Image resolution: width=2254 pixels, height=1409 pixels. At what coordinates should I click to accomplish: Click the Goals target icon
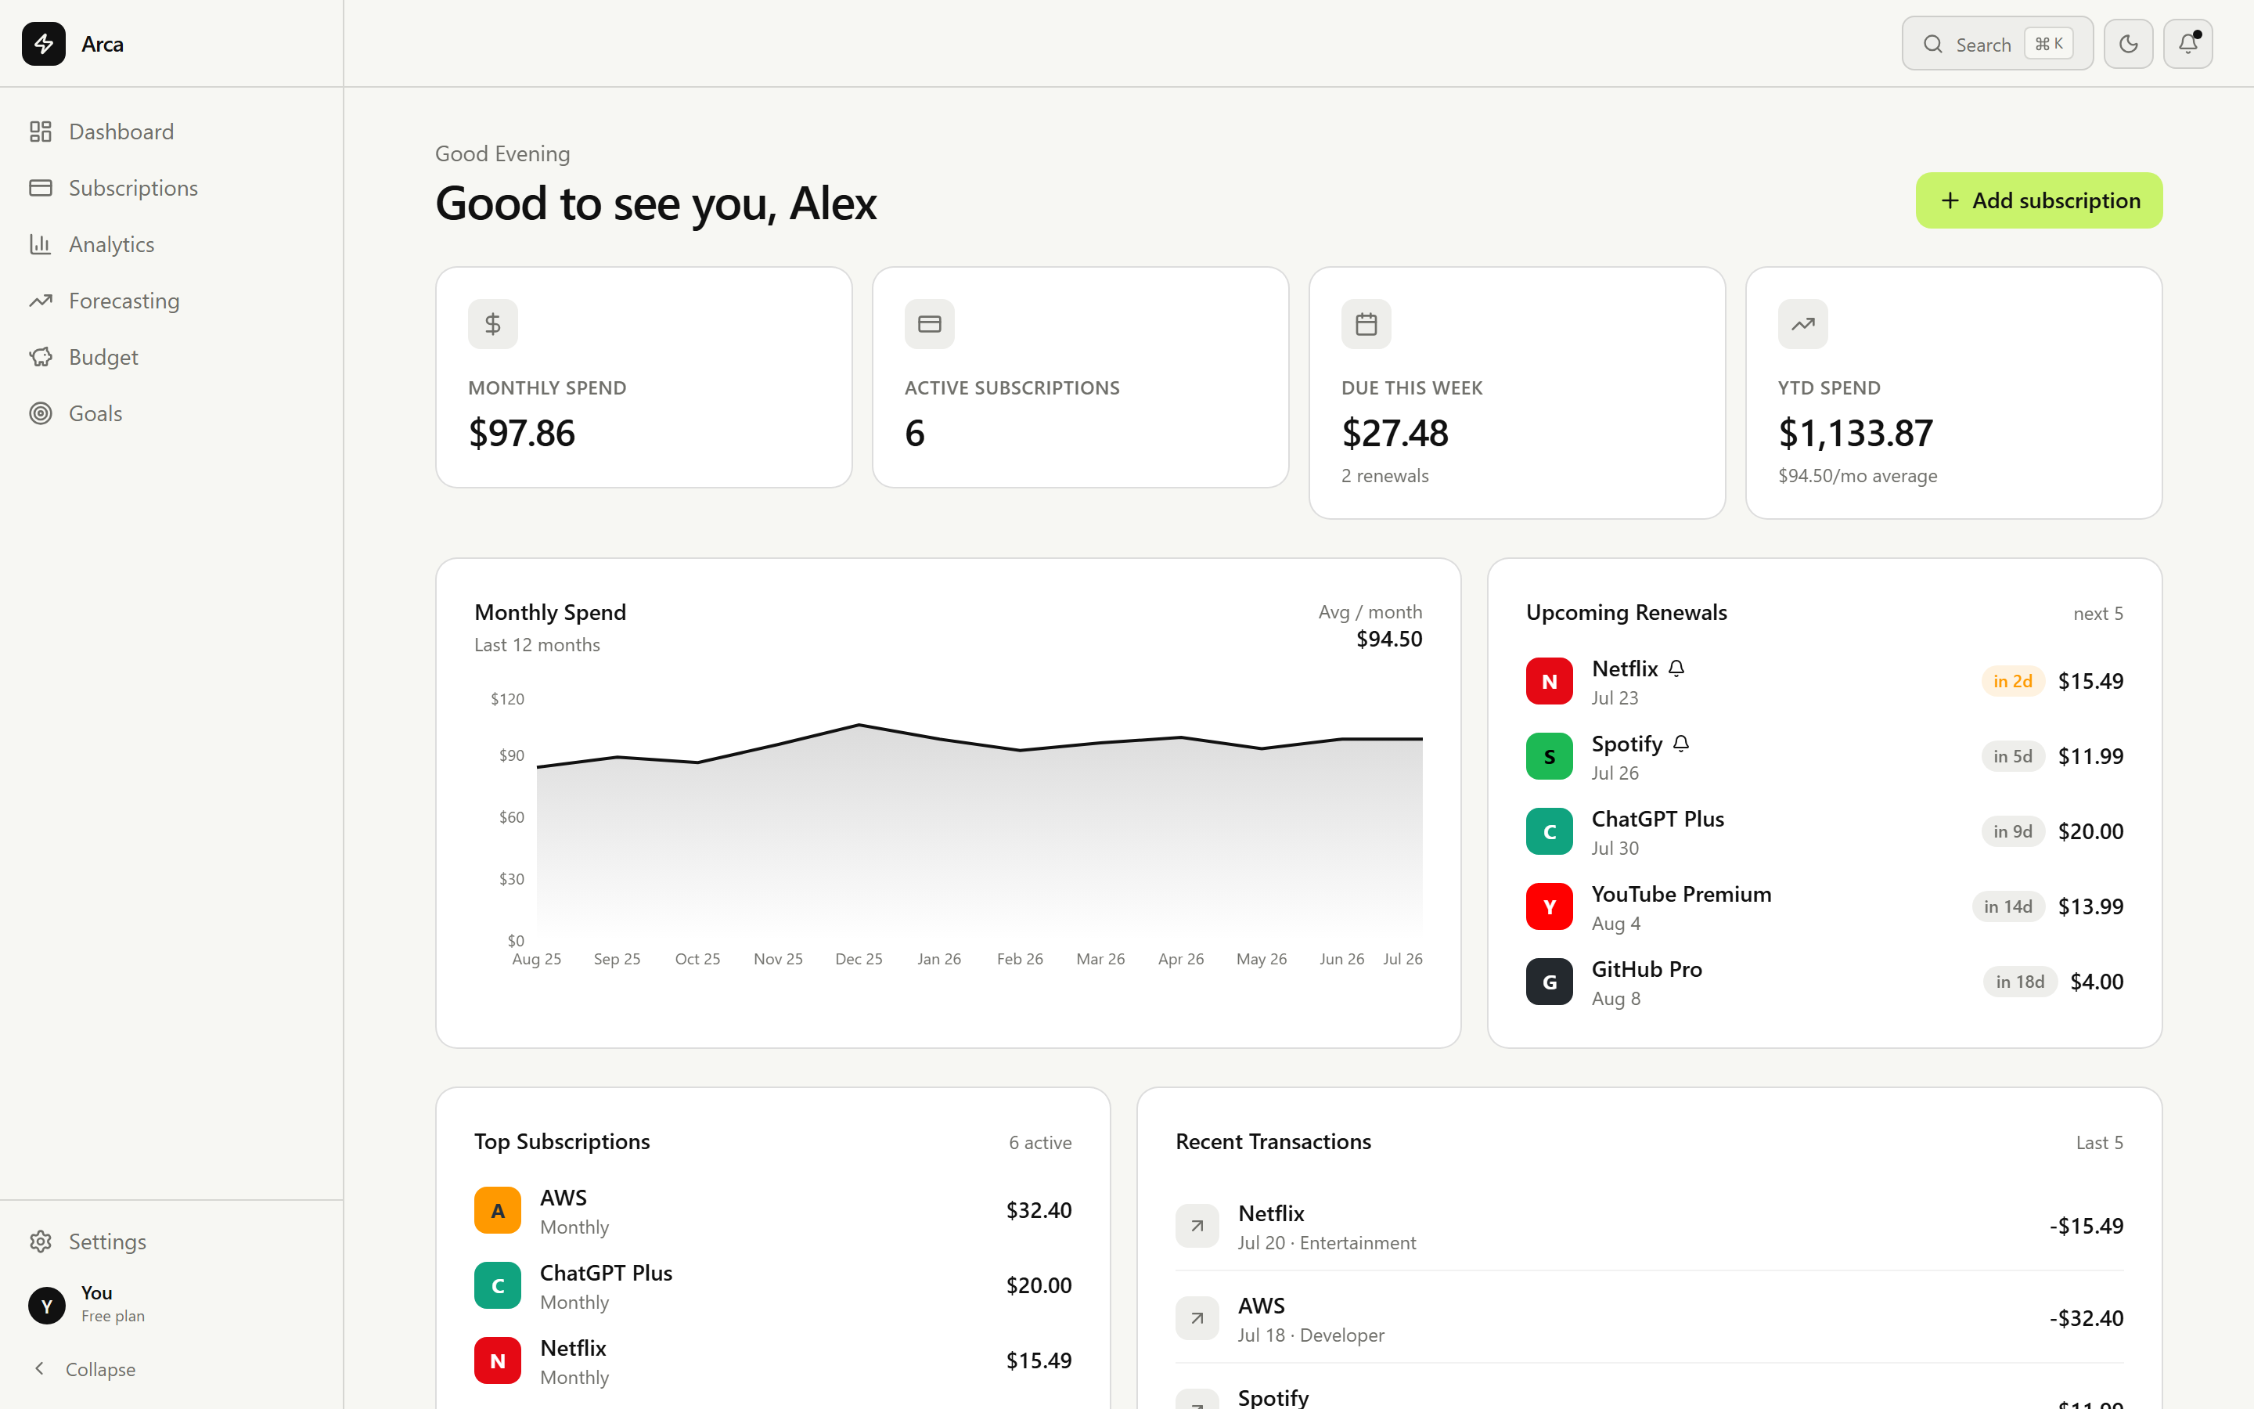[x=40, y=414]
